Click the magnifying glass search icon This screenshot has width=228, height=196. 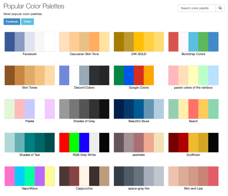[220, 8]
